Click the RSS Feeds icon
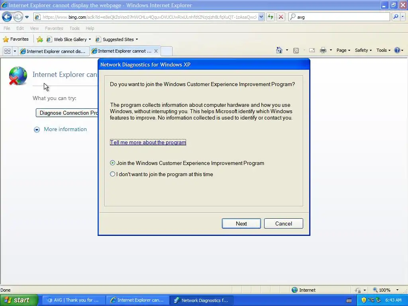 click(296, 51)
